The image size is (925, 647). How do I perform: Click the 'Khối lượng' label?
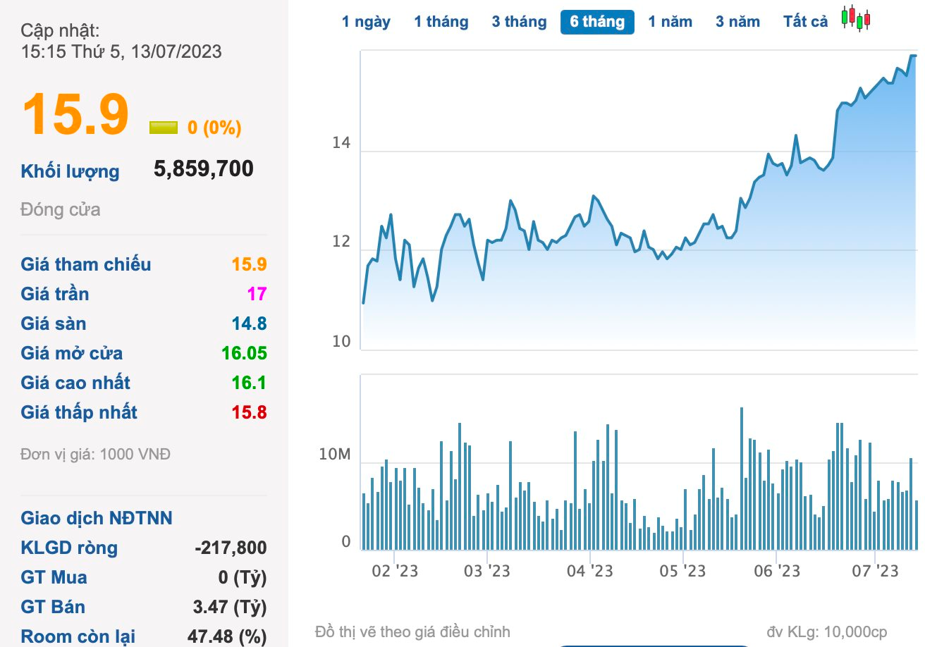click(x=70, y=171)
